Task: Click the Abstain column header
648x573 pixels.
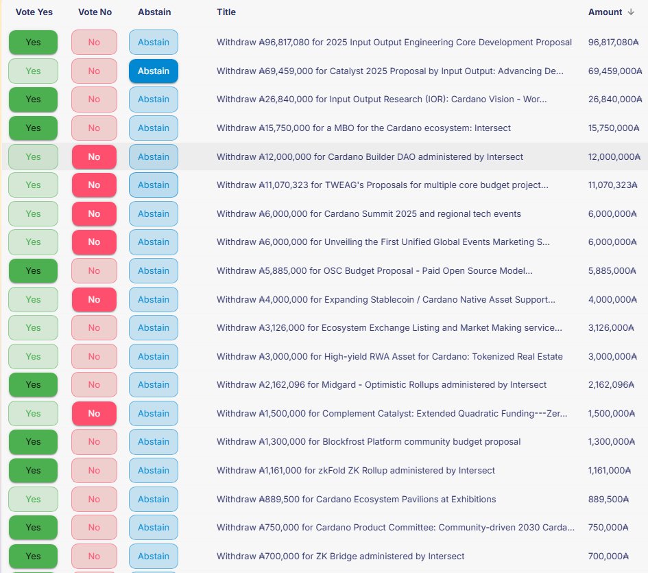Action: (154, 12)
